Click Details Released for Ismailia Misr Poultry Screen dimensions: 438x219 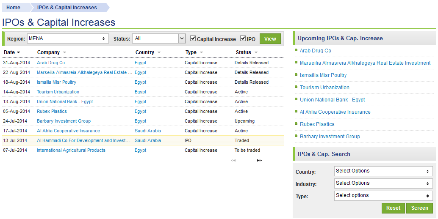click(251, 82)
